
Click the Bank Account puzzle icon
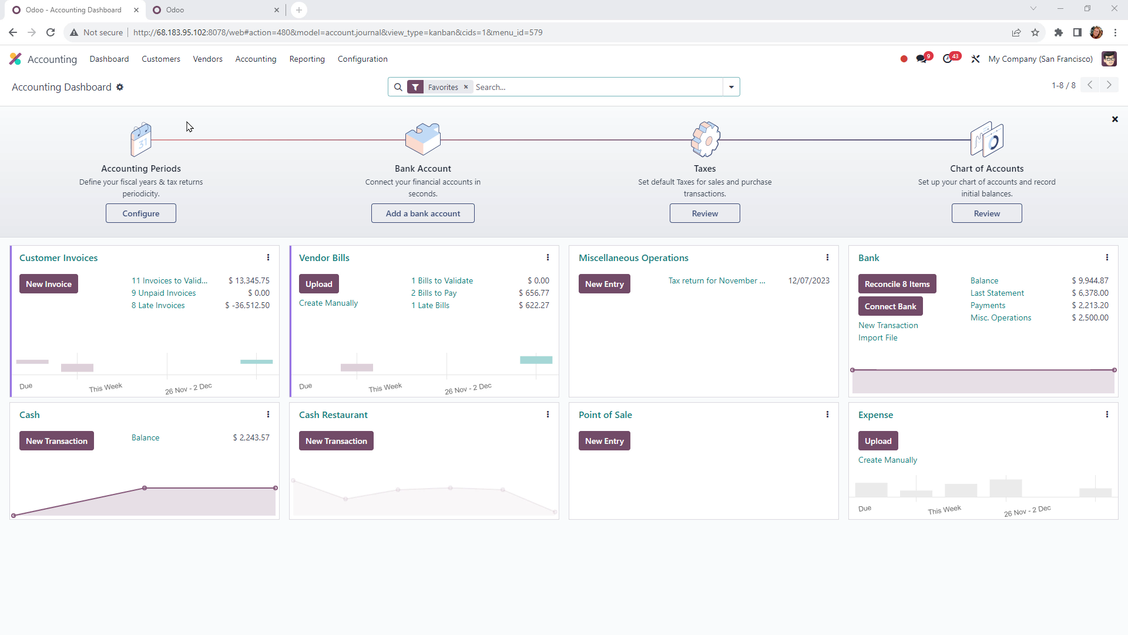pos(423,139)
